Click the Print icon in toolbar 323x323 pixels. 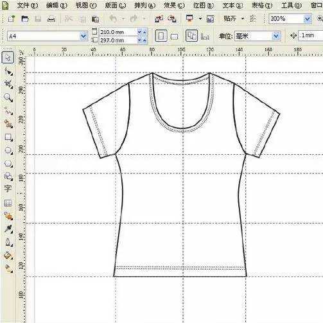(x=51, y=19)
